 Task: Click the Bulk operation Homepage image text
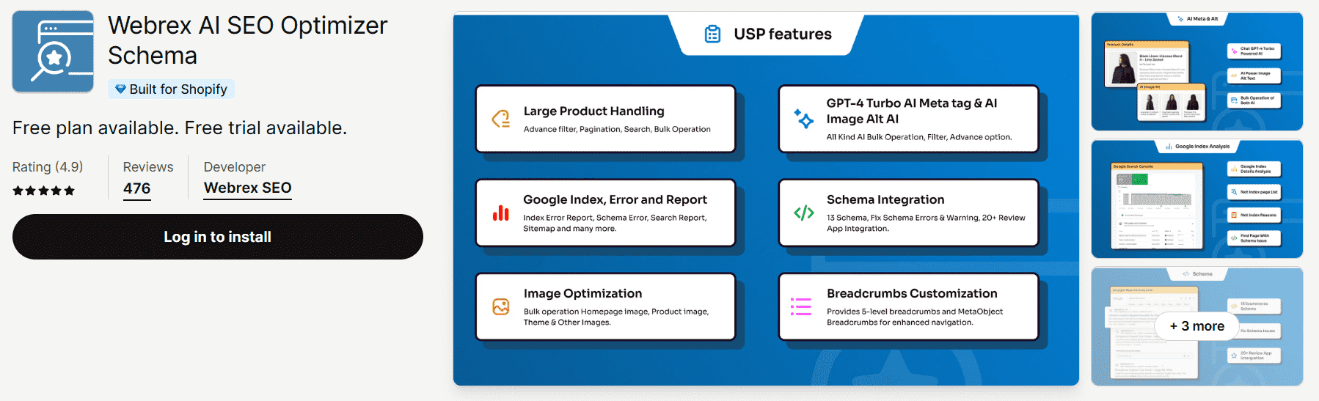click(x=616, y=317)
